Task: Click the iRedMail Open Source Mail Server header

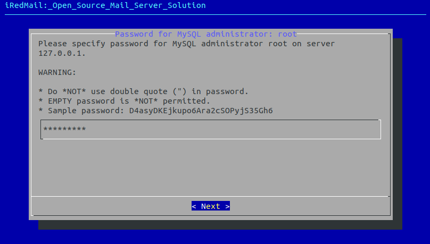Action: pos(105,5)
